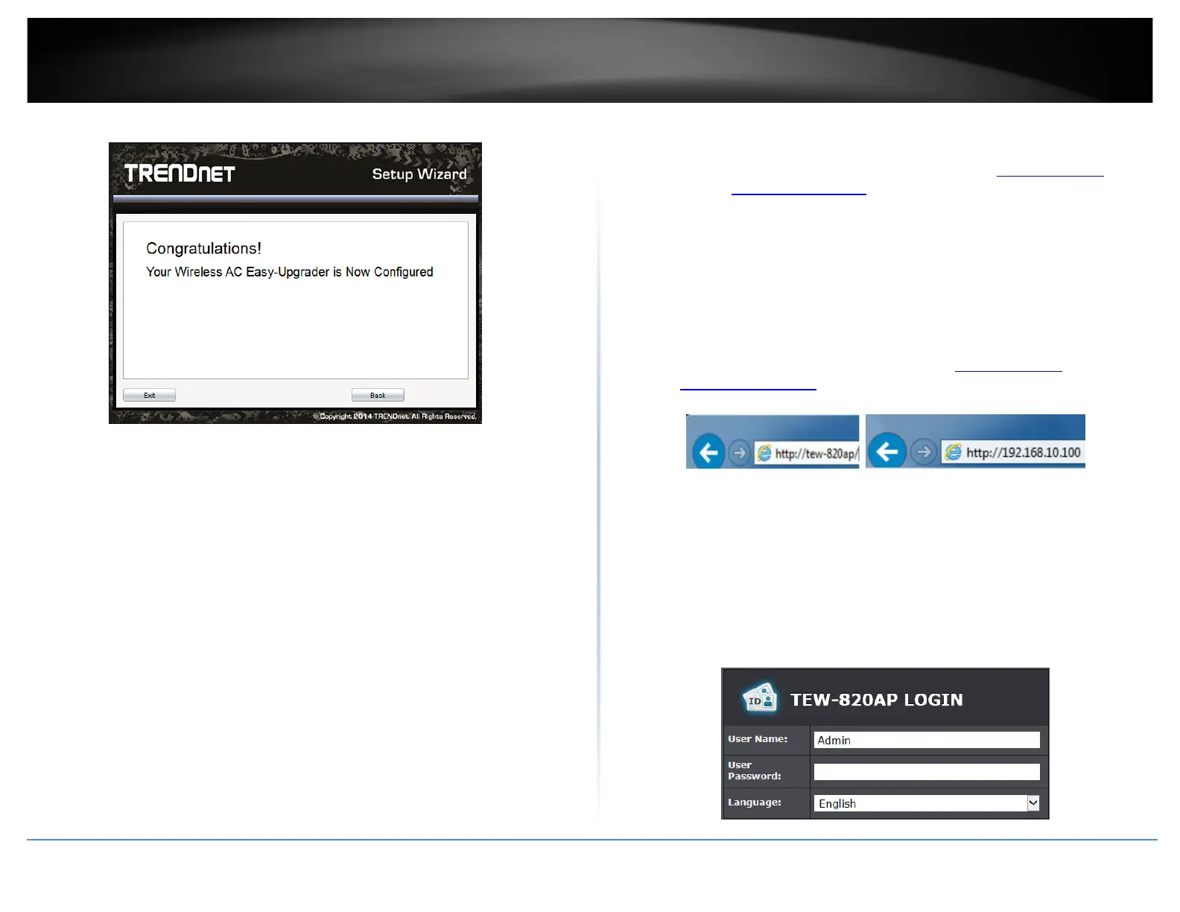
Task: Focus the empty User Password field
Action: pos(927,772)
